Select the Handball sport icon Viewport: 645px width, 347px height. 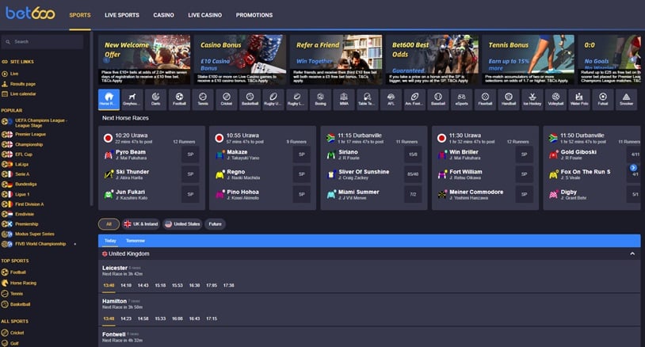point(509,99)
